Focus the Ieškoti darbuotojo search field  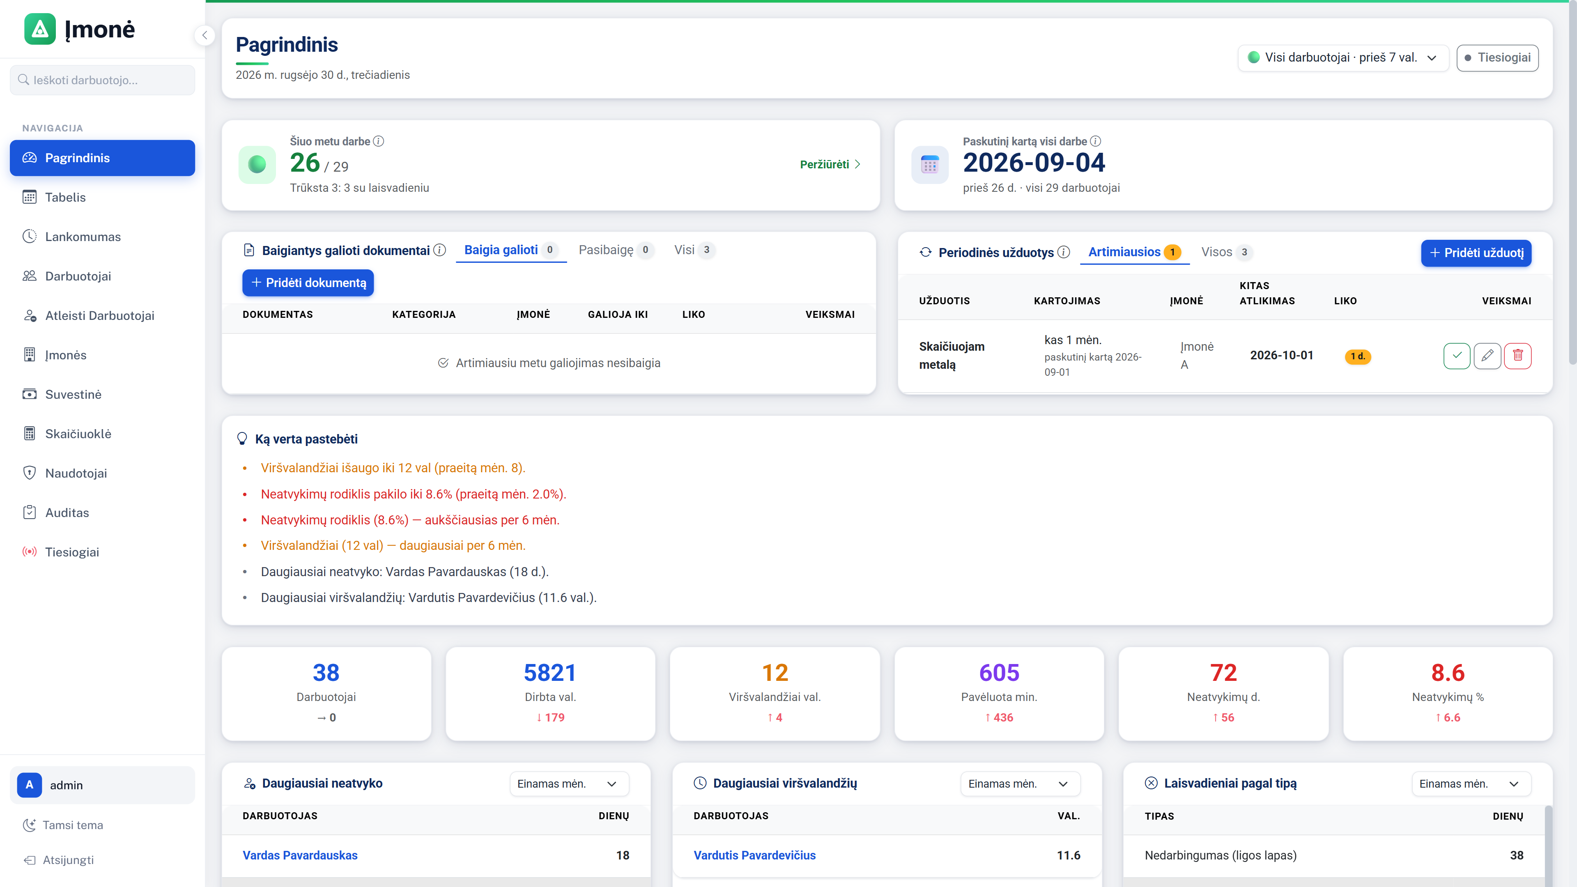[x=102, y=80]
